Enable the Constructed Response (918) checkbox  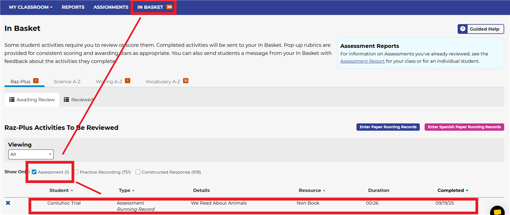tap(138, 172)
